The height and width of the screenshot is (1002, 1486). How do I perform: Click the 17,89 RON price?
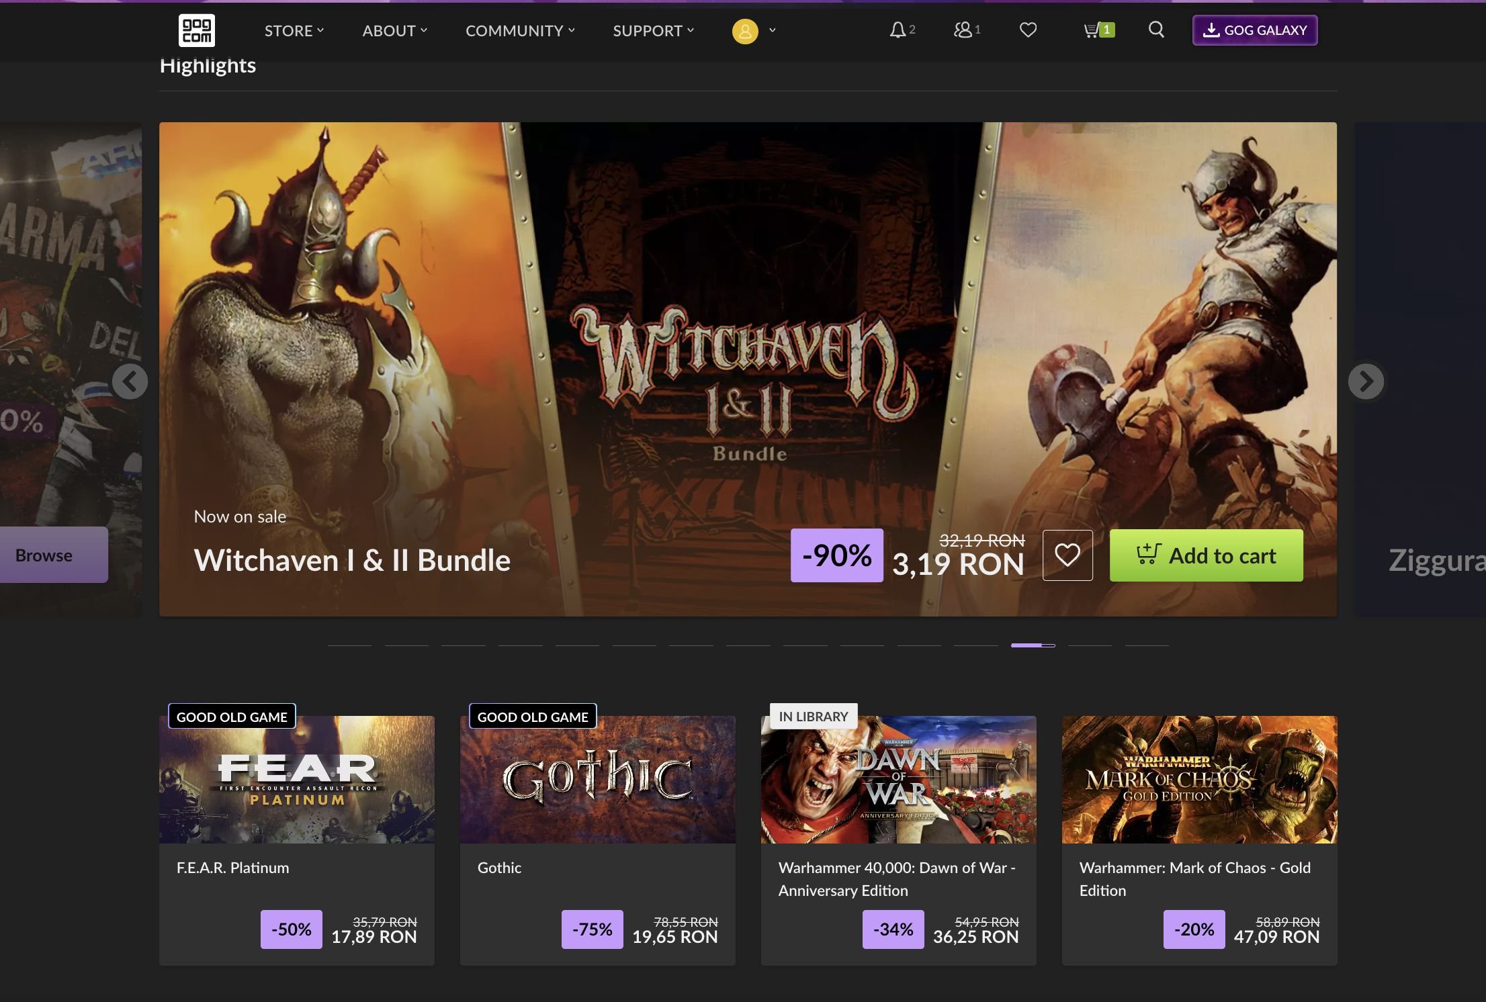pyautogui.click(x=374, y=937)
